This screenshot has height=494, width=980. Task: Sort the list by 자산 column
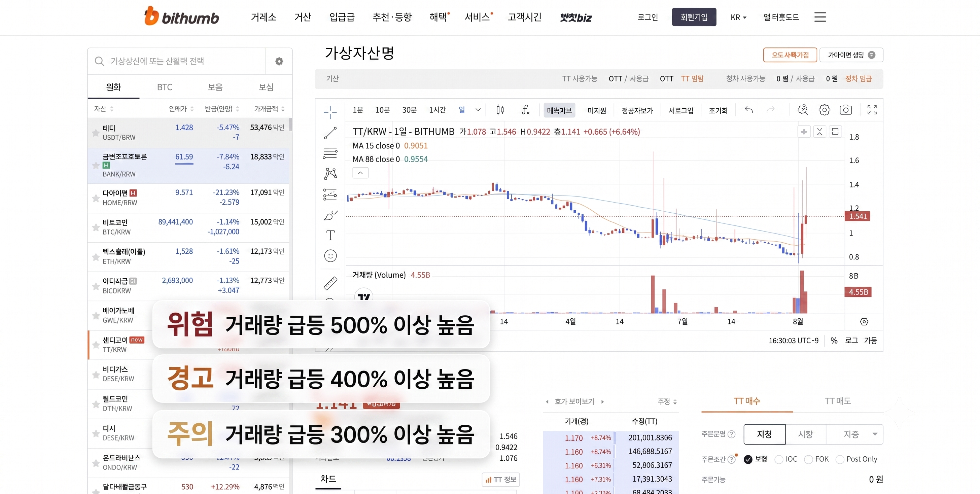click(x=103, y=109)
